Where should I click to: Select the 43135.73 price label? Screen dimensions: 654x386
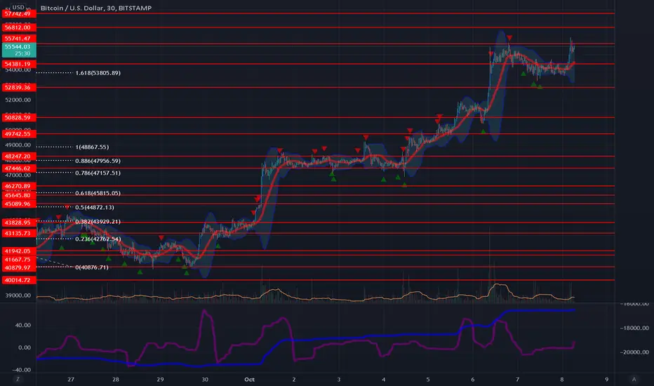point(19,233)
